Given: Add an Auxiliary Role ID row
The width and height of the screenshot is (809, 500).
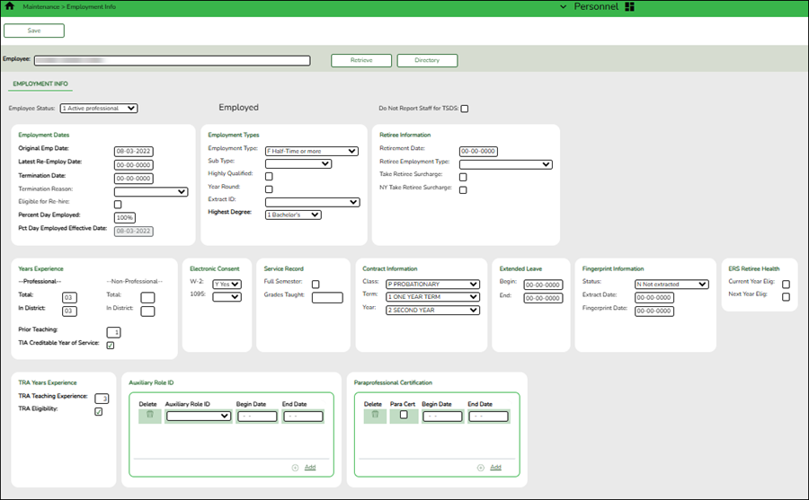Looking at the screenshot, I should click(310, 467).
